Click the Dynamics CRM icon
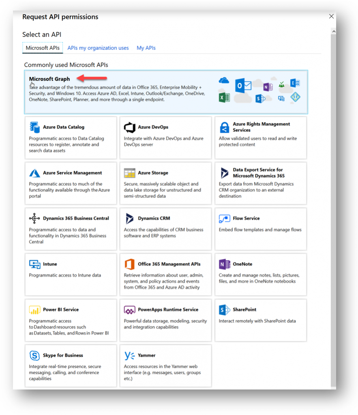 [x=129, y=218]
